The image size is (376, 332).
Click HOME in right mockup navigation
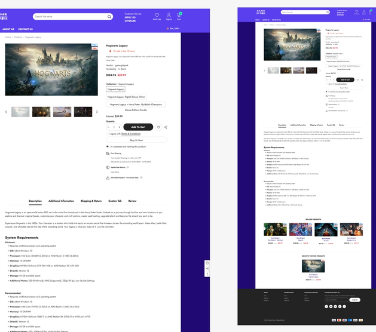pyautogui.click(x=258, y=20)
